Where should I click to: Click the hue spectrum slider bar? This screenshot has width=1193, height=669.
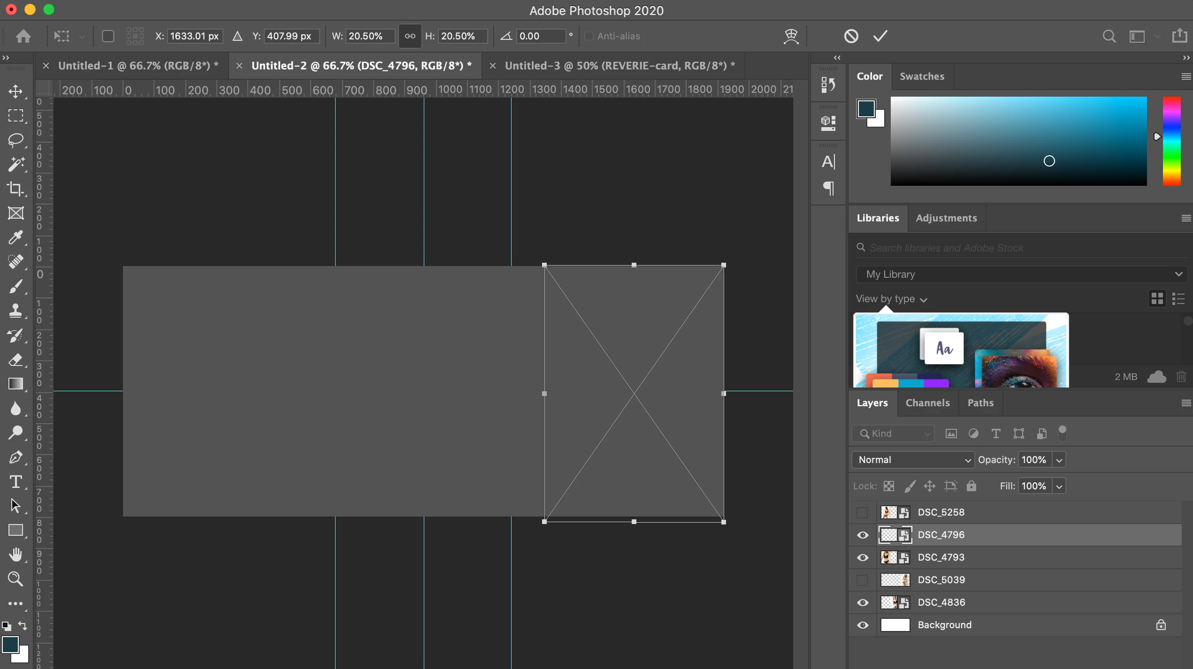click(1171, 141)
